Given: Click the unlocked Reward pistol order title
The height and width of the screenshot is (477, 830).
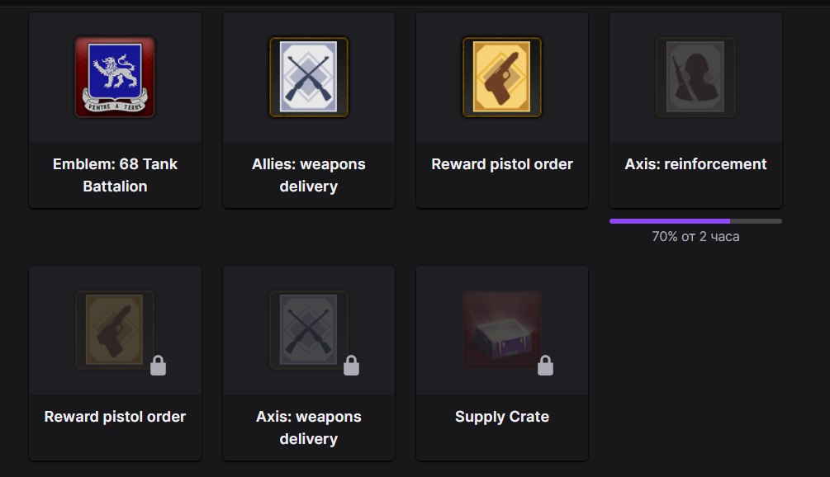Looking at the screenshot, I should click(502, 164).
